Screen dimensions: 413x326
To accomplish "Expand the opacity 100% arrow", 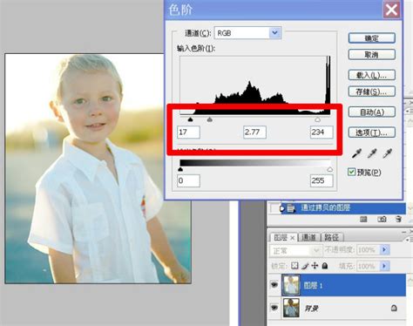I will (x=385, y=249).
